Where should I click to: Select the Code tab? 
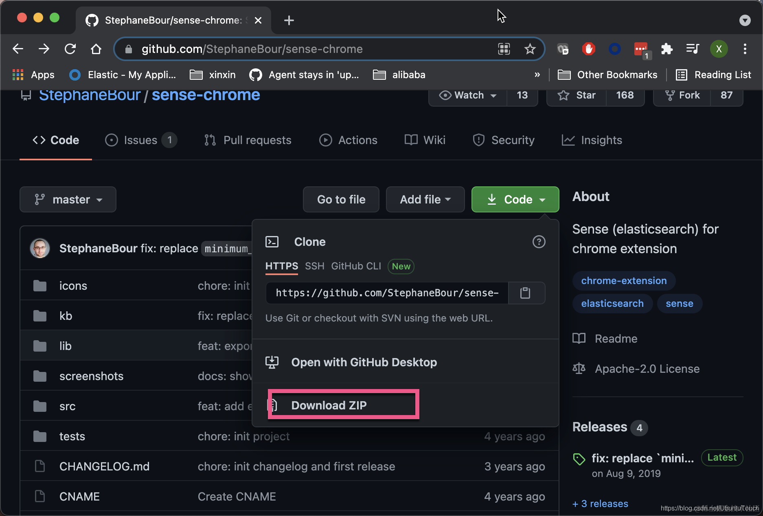pyautogui.click(x=56, y=140)
